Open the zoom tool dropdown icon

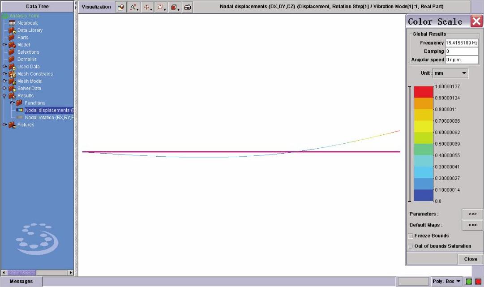(x=134, y=7)
